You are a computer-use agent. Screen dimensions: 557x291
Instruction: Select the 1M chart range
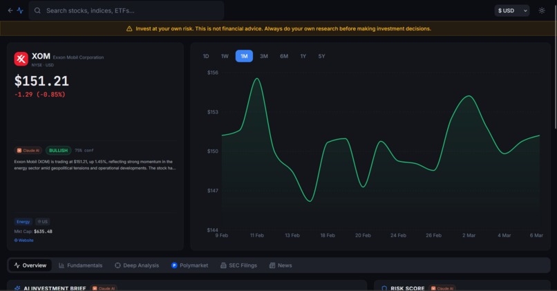(x=244, y=56)
